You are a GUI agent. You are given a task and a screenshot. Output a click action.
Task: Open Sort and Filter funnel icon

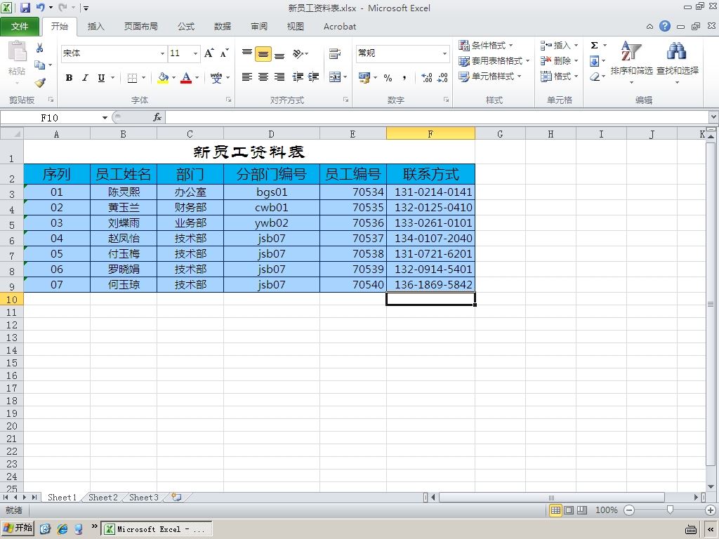tap(631, 51)
